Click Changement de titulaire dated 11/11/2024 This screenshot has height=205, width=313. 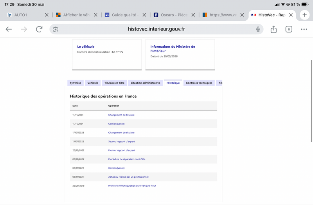tap(121, 115)
